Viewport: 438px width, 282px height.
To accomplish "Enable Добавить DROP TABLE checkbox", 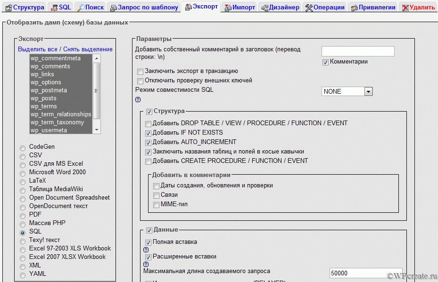I will (x=149, y=124).
